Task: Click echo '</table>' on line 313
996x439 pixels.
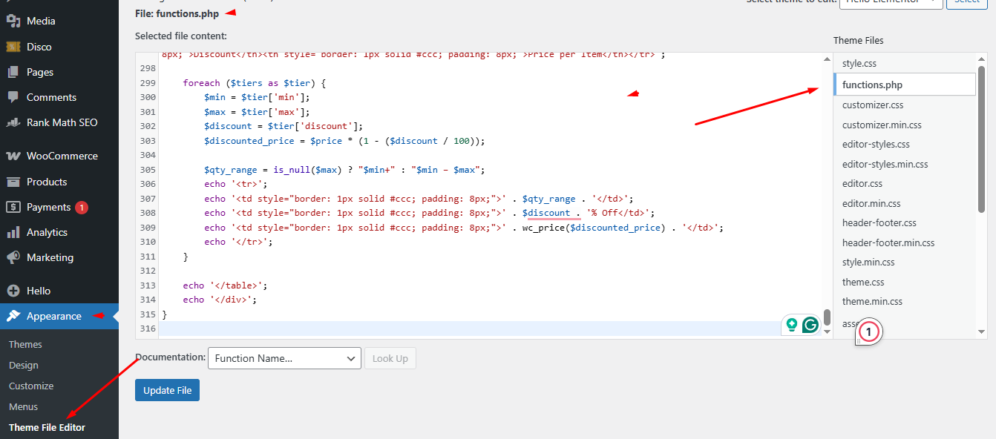Action: pyautogui.click(x=225, y=285)
